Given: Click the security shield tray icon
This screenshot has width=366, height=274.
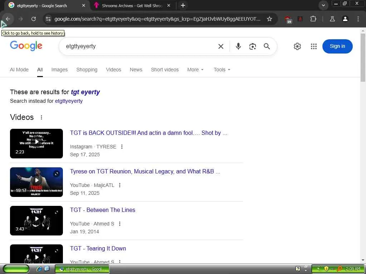Looking at the screenshot, I should [326, 269].
